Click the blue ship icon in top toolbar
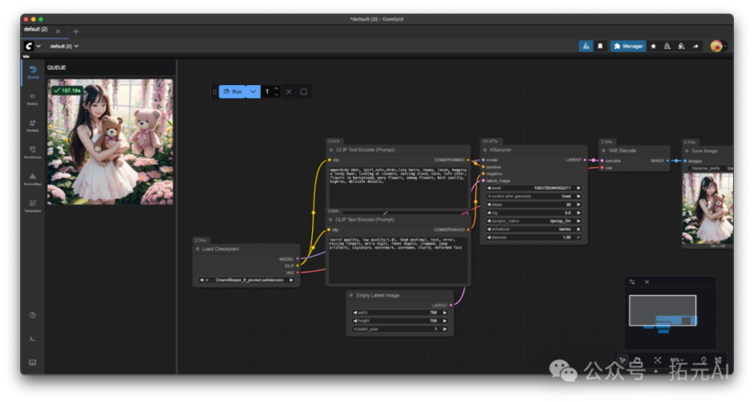 (x=586, y=46)
